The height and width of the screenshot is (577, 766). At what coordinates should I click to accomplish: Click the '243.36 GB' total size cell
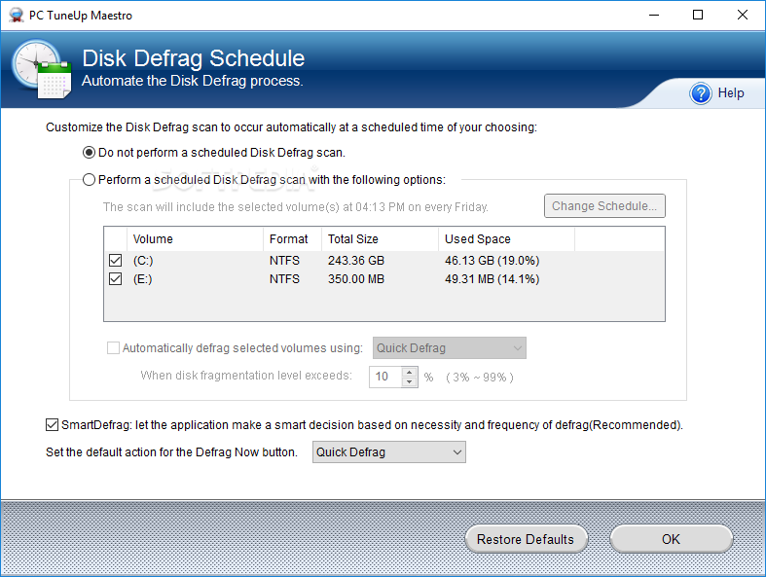(x=355, y=261)
